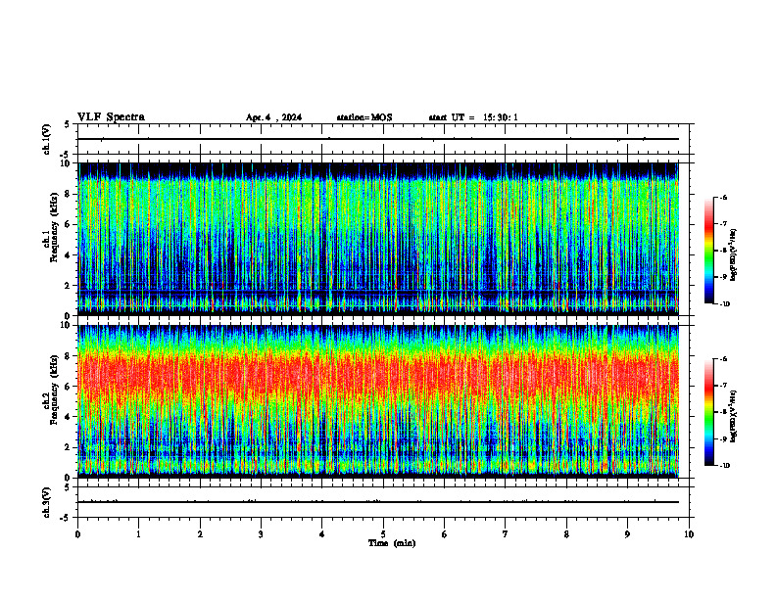The width and height of the screenshot is (776, 599).
Task: Click the "-7" label on ch.1 color bar
Action: click(x=723, y=224)
